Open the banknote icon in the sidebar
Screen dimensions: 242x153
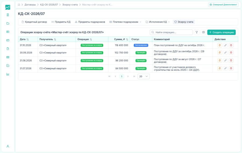click(8, 57)
